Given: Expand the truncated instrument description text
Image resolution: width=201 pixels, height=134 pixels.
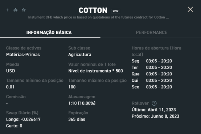Looking at the screenshot, I should [98, 17].
